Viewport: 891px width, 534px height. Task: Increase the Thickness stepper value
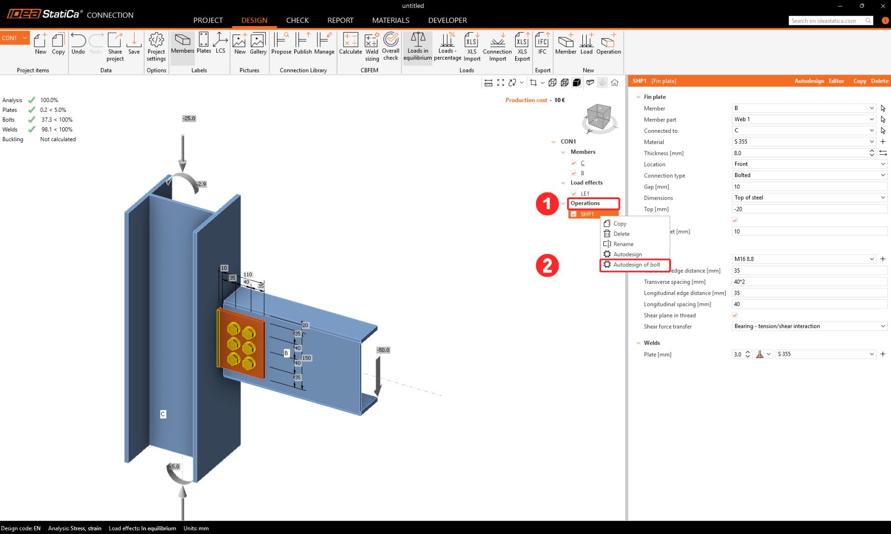pyautogui.click(x=872, y=150)
